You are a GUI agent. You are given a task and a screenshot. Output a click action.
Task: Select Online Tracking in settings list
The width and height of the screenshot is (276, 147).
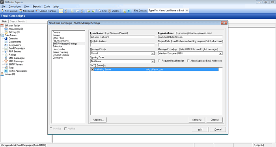(60, 52)
